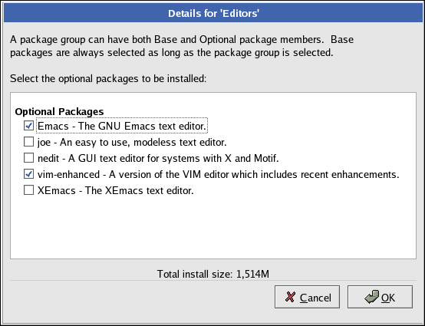
Task: Select the nedit GUI text editor row
Action: [158, 158]
